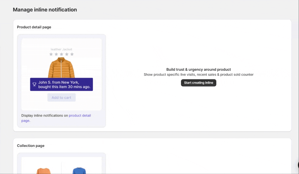Click the first star in the rating row

[51, 54]
